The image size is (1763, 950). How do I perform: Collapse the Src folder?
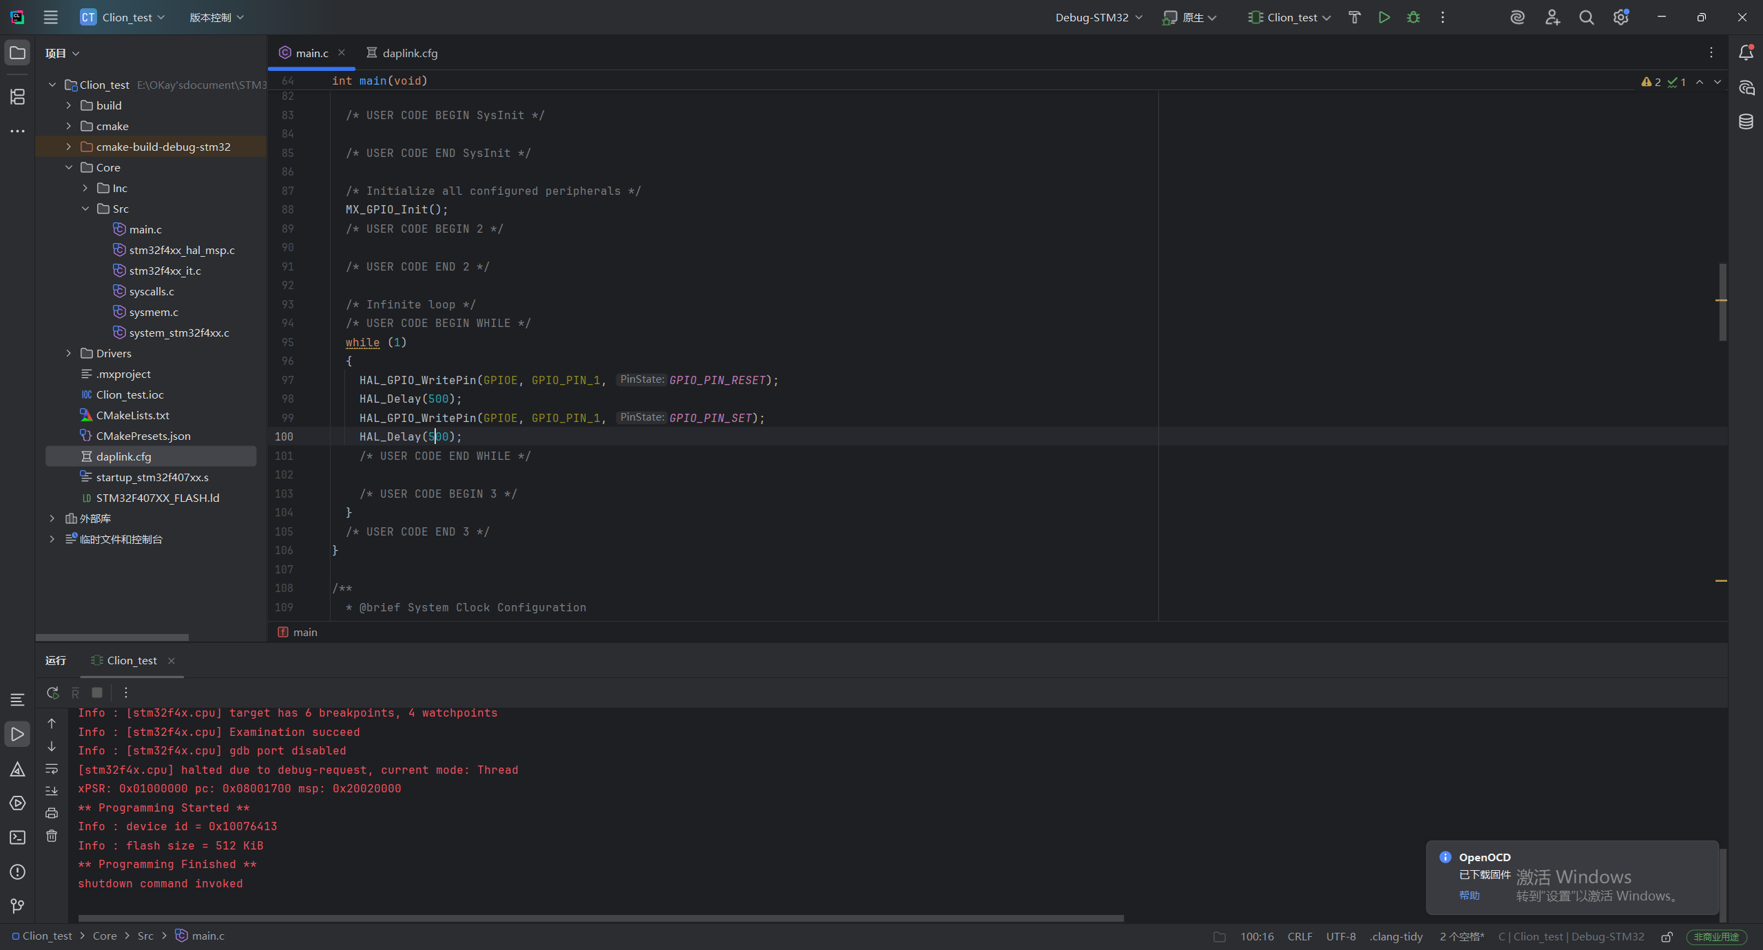click(85, 209)
